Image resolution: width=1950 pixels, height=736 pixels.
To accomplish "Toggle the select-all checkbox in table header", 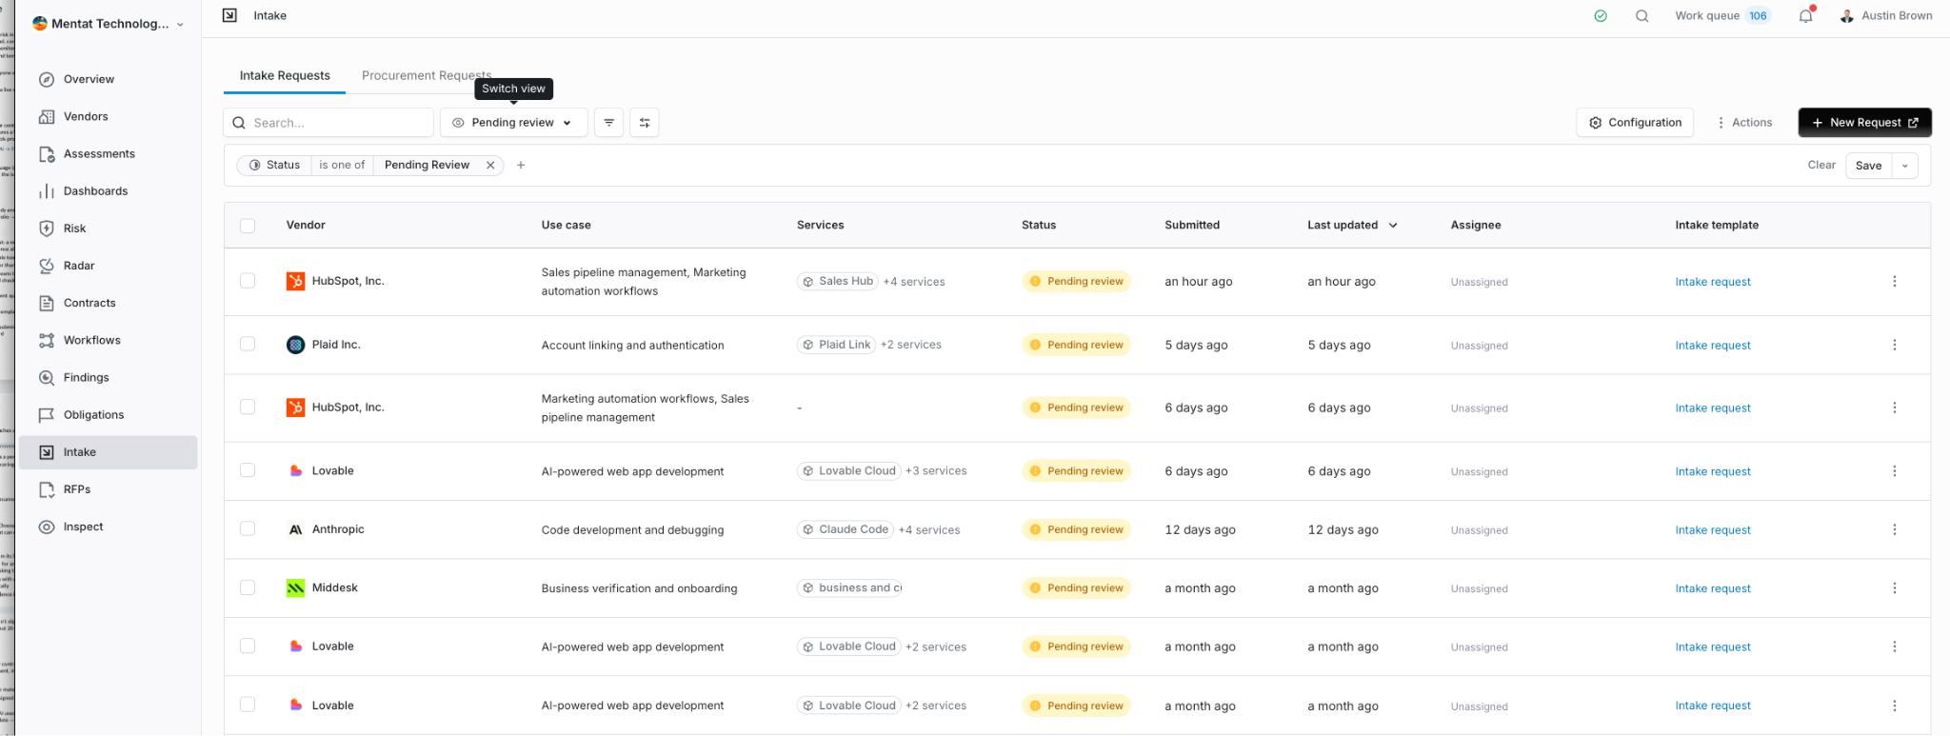I will (x=248, y=226).
